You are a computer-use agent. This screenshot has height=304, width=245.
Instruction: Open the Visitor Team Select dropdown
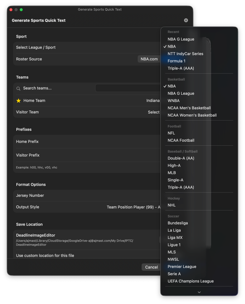click(x=153, y=112)
